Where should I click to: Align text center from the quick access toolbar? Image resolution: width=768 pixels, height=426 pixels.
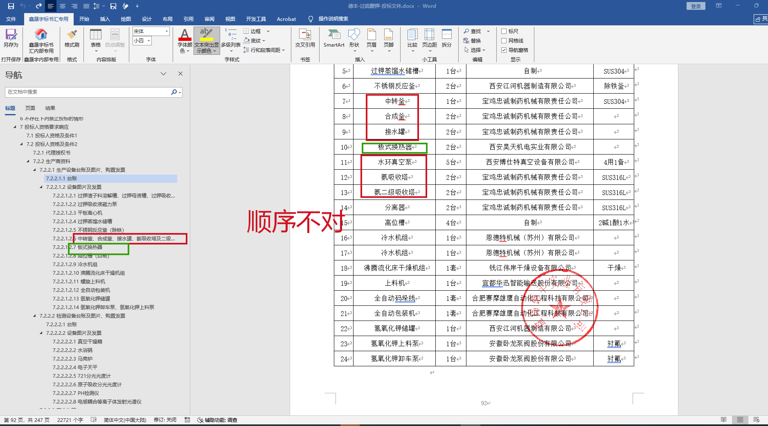point(63,6)
